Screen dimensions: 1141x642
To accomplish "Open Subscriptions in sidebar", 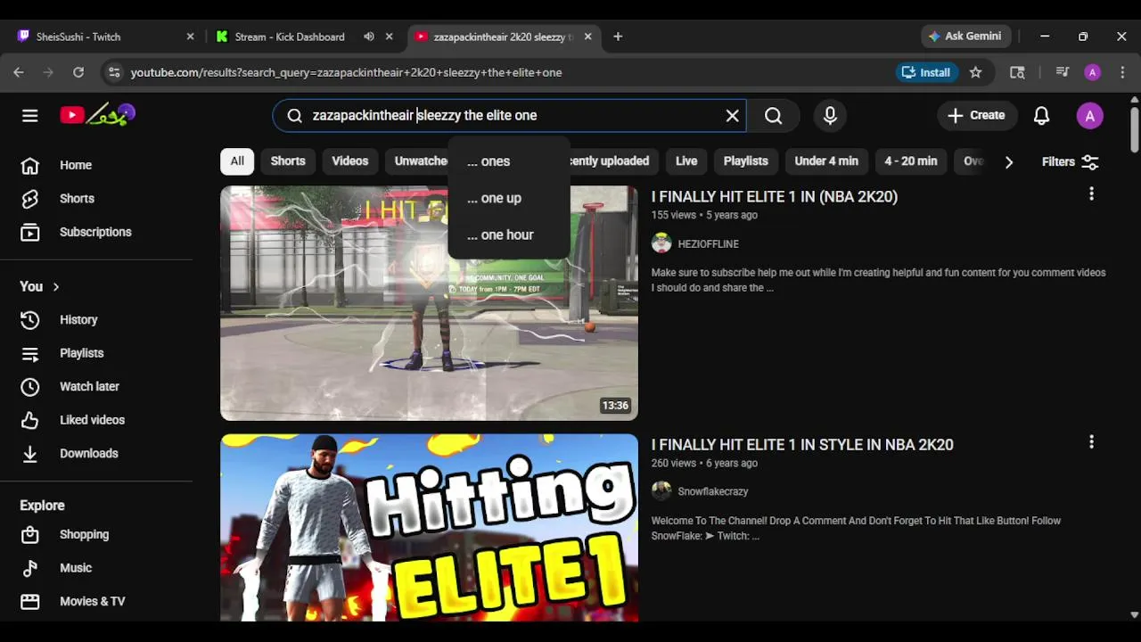I will tap(96, 232).
